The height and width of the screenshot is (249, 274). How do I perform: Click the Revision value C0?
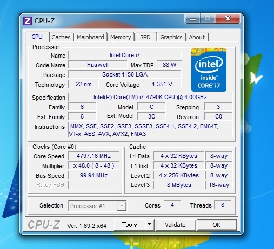coord(218,116)
